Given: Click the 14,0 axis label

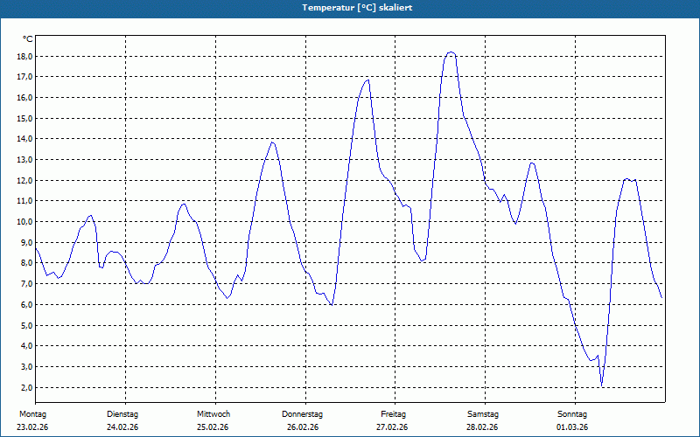Looking at the screenshot, I should pos(24,139).
